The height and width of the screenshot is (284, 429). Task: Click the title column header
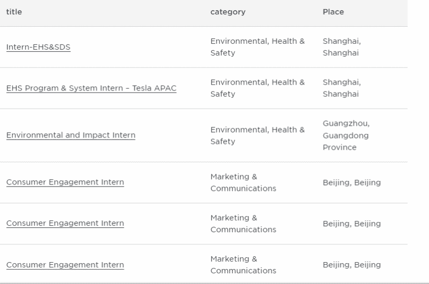point(14,12)
